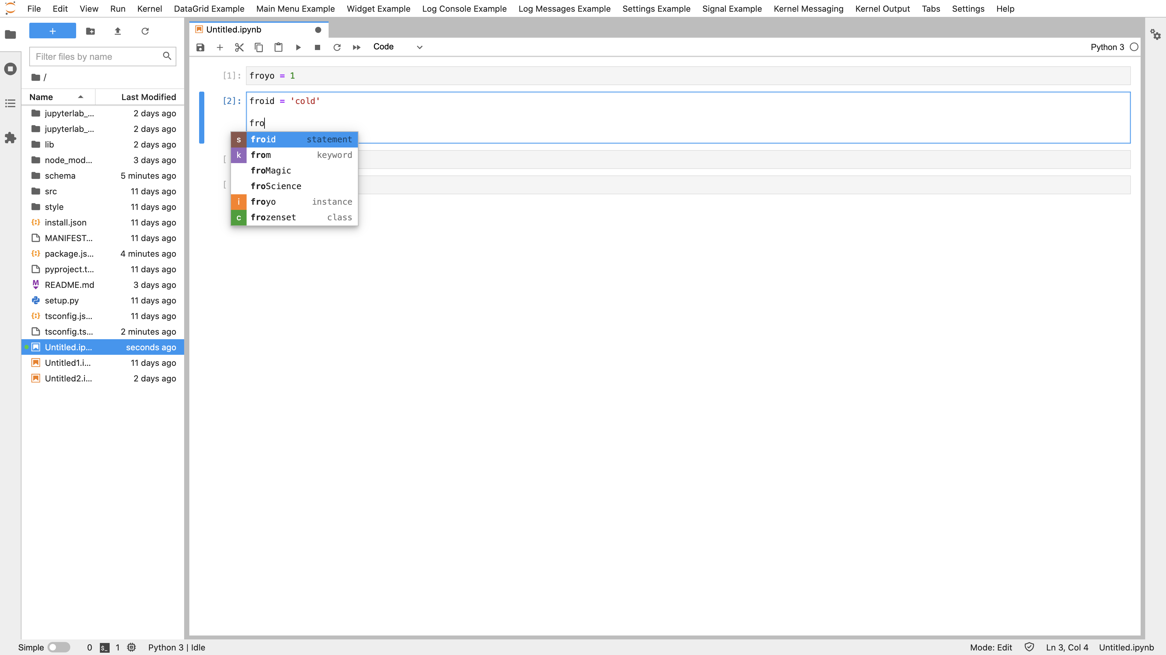Open README.md in file browser
1166x655 pixels.
click(x=69, y=285)
